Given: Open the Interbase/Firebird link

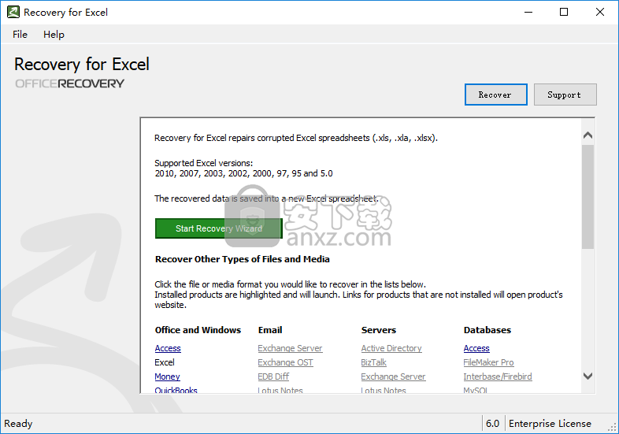Looking at the screenshot, I should pos(498,377).
